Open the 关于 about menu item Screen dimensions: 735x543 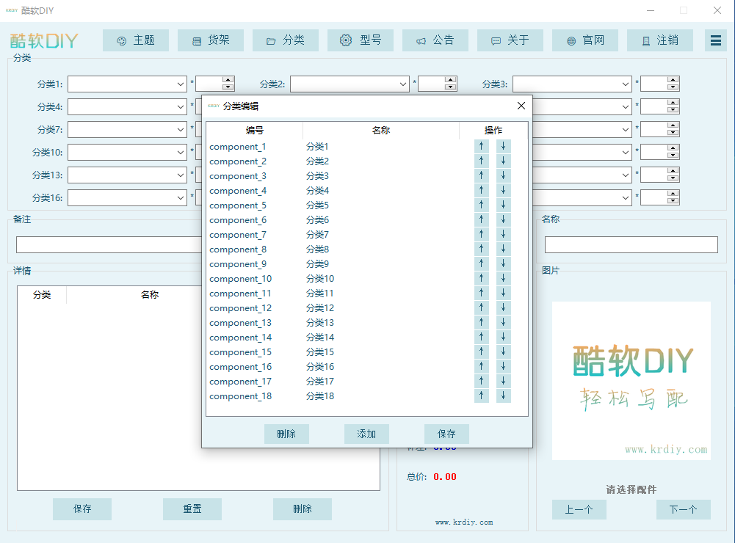click(x=510, y=40)
